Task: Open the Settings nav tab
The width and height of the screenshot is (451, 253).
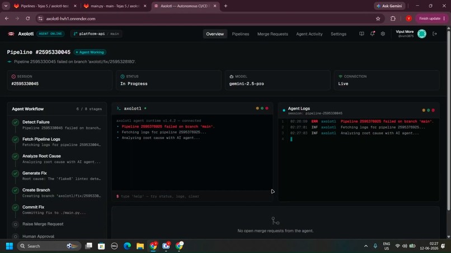Action: click(338, 34)
